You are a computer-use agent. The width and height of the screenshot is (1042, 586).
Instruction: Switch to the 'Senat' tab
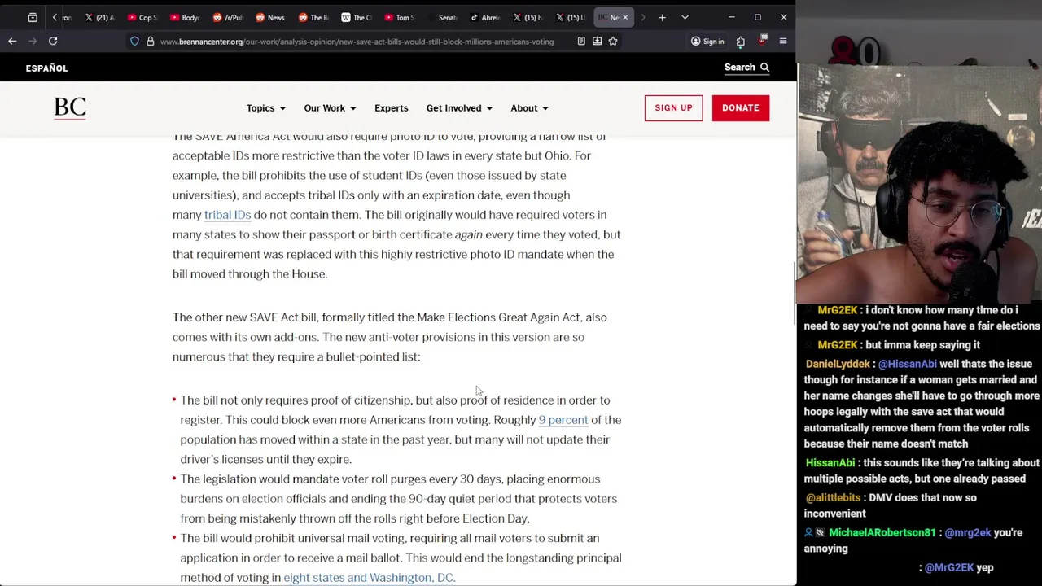pos(442,17)
